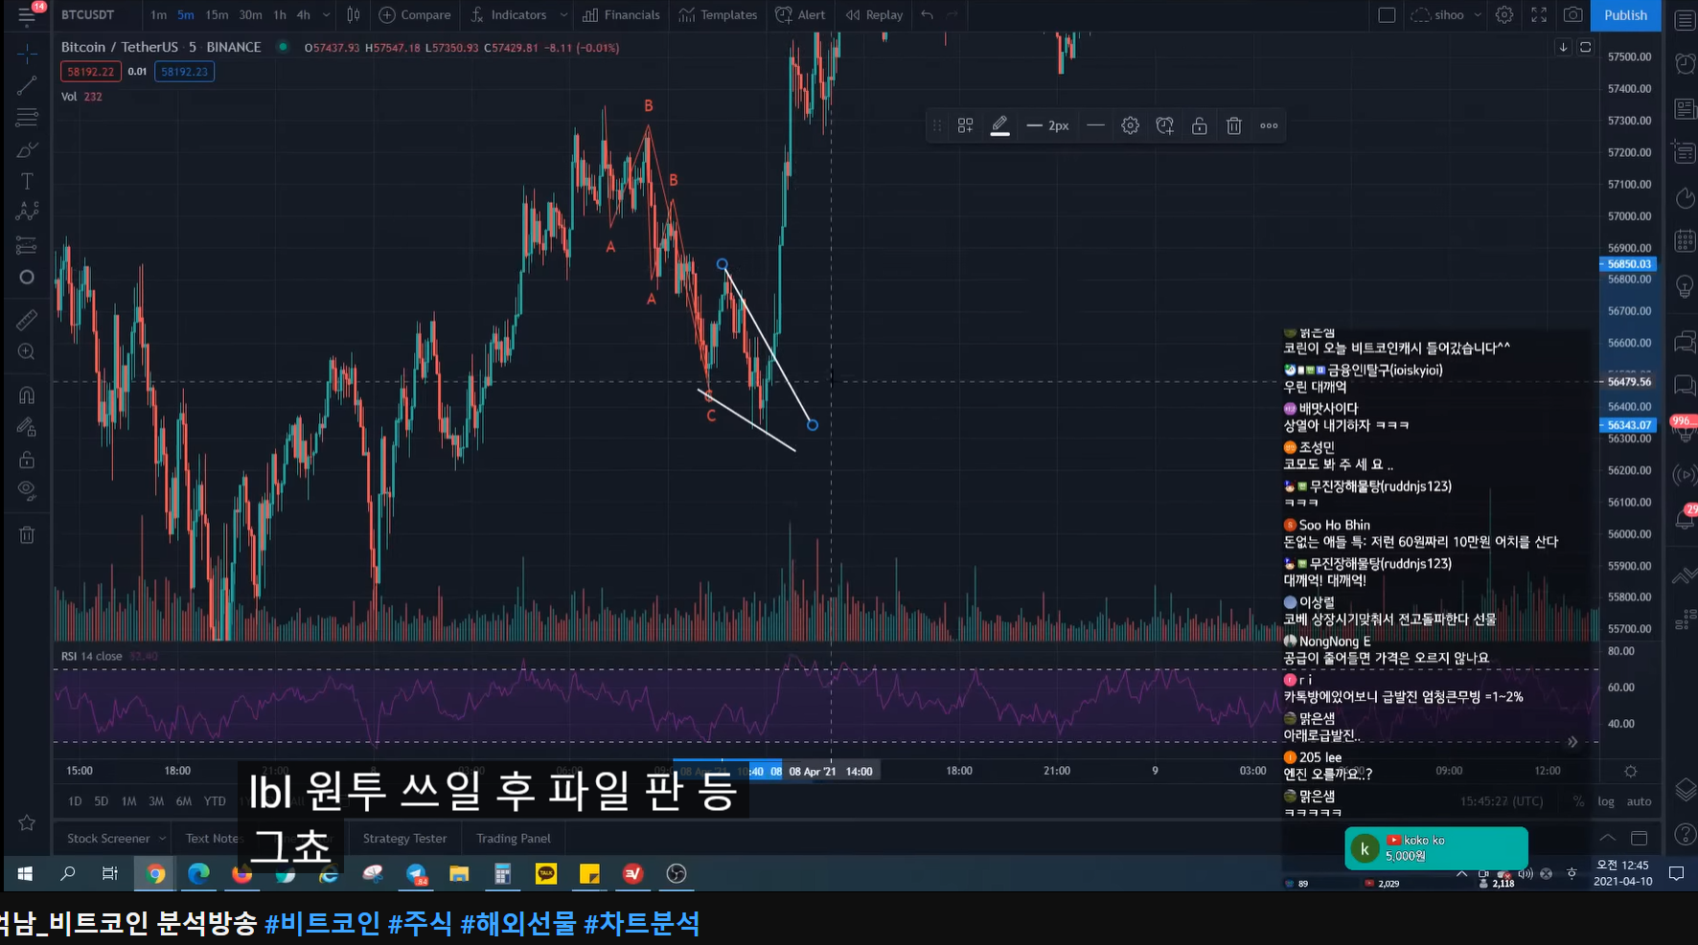Open the Fibonacci and Gann tools group
The width and height of the screenshot is (1698, 945).
[x=27, y=118]
